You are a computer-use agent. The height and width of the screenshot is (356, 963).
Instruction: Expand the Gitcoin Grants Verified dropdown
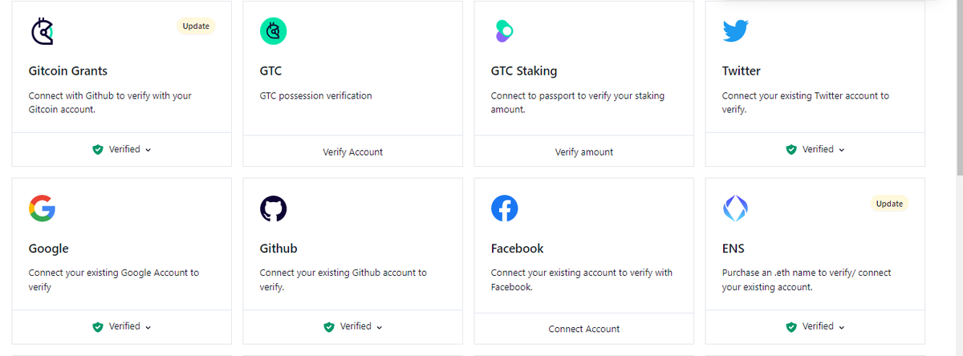[x=122, y=149]
